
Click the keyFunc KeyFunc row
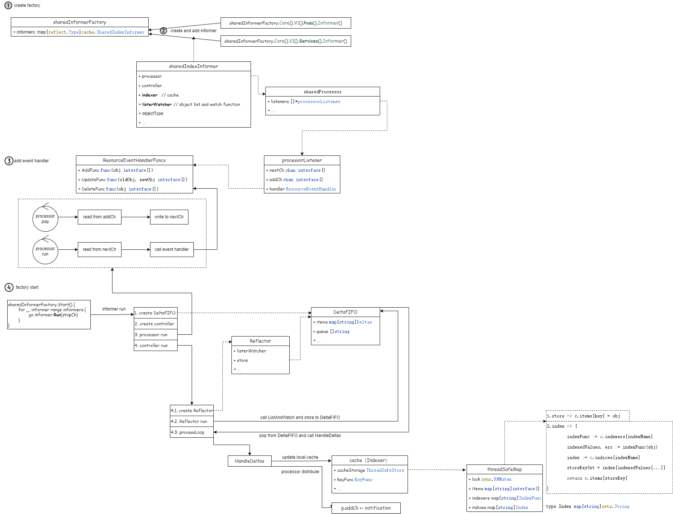[370, 480]
